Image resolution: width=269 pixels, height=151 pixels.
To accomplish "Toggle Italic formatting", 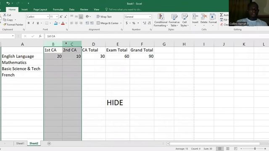I will (x=33, y=23).
